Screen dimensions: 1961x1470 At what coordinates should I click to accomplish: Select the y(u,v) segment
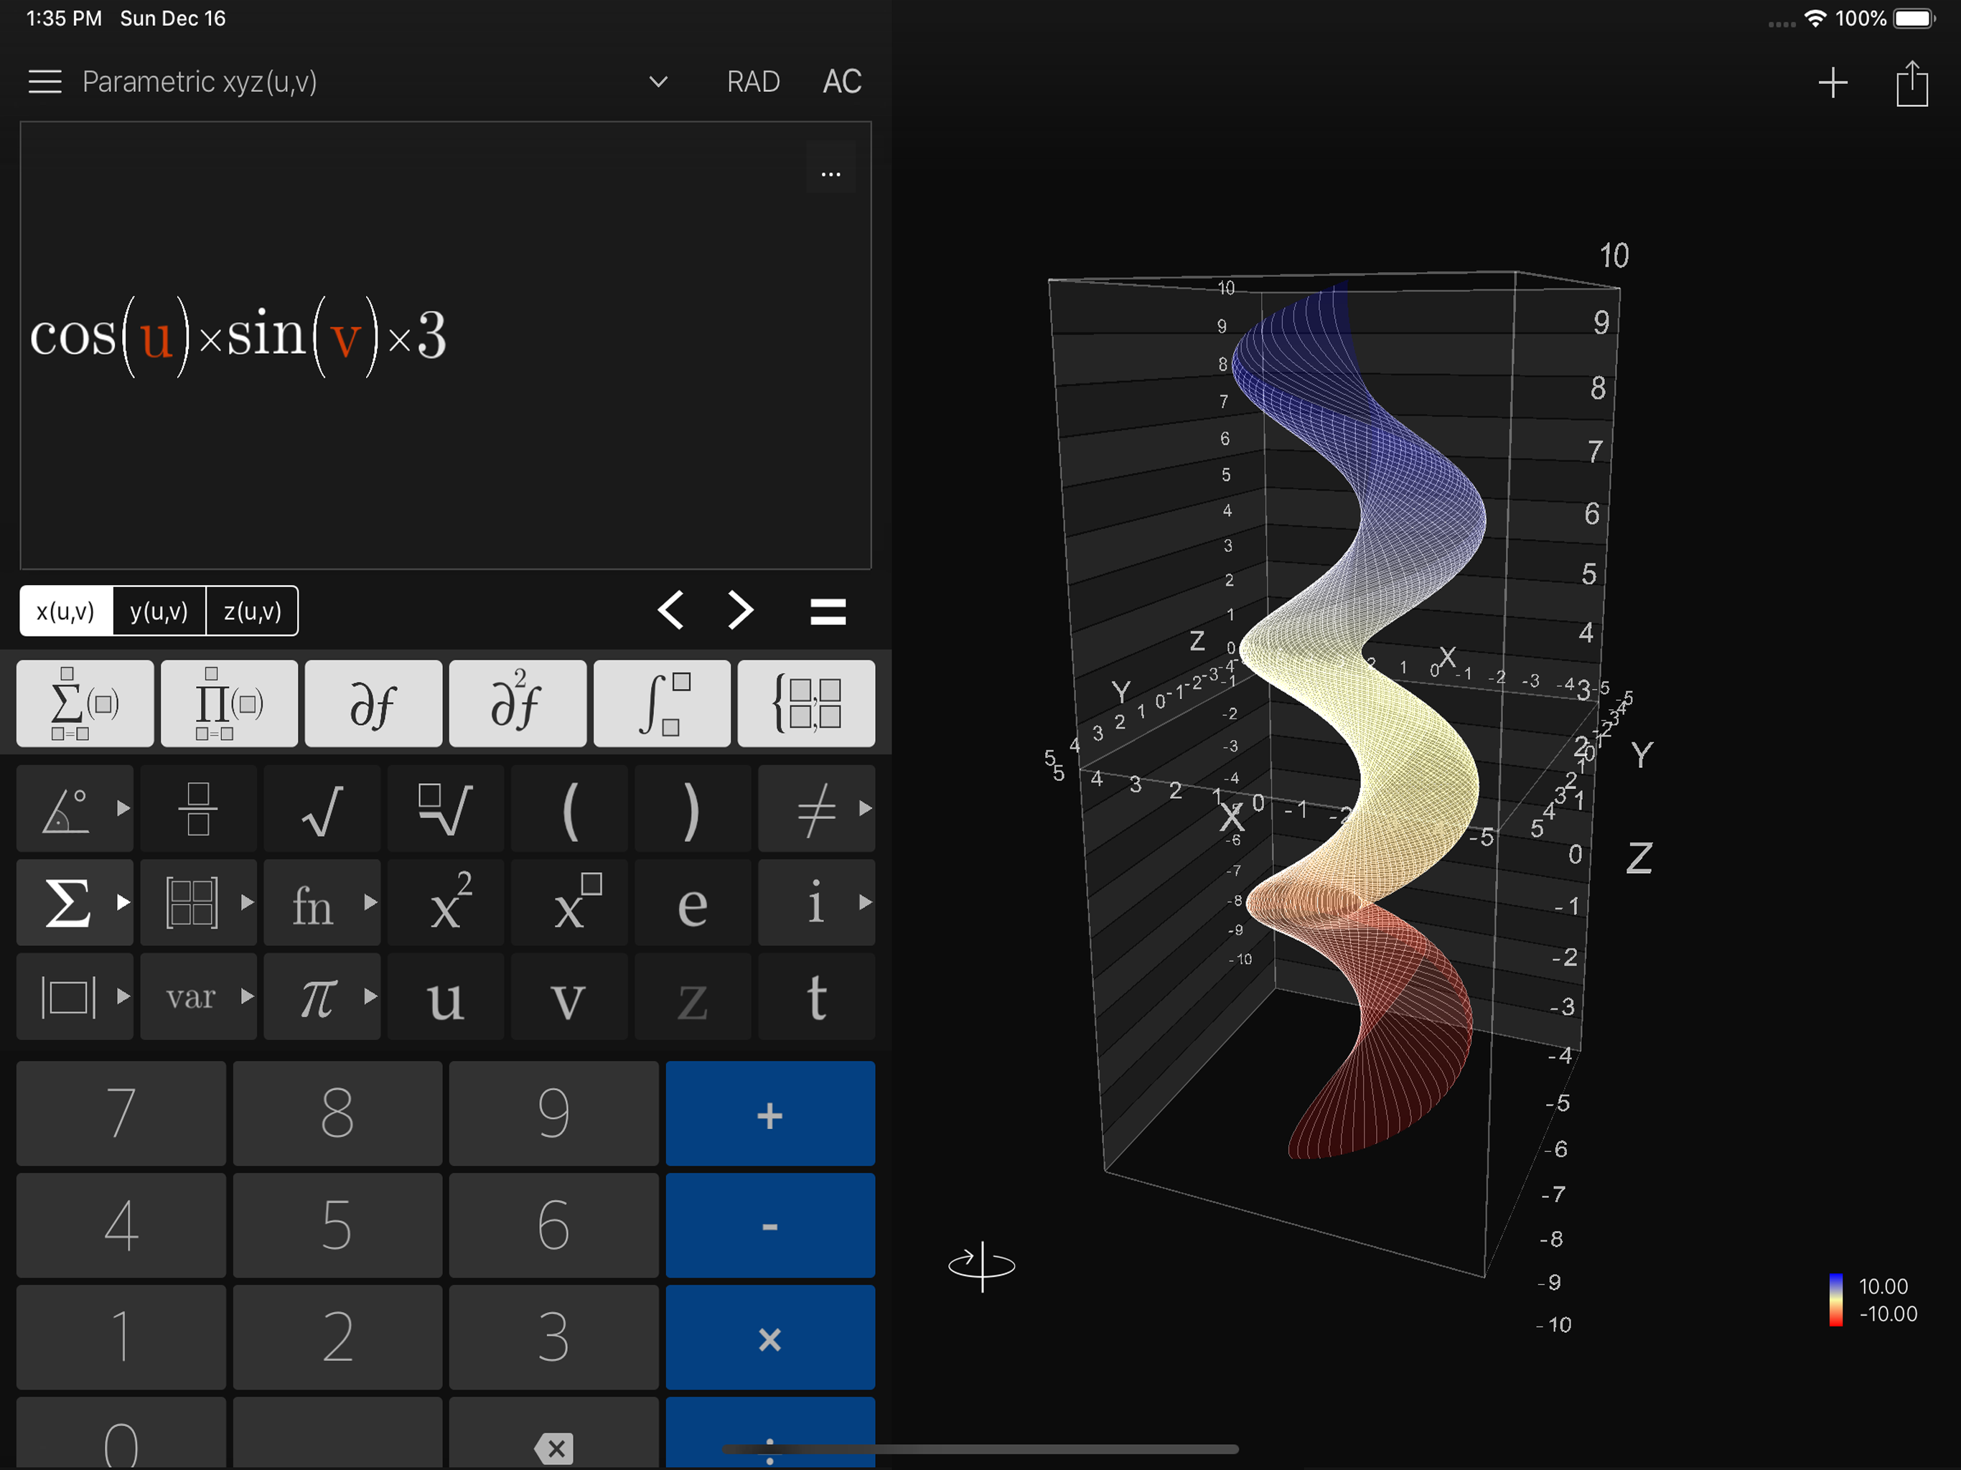click(x=159, y=611)
